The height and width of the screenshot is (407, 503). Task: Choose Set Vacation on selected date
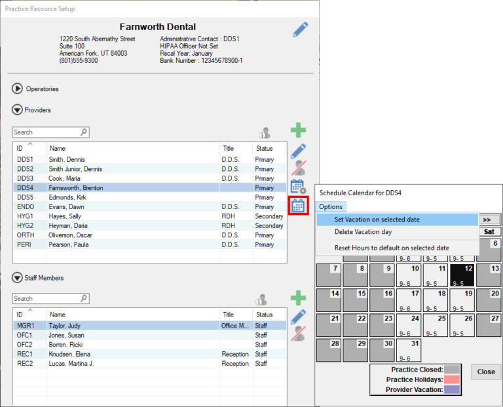tap(397, 220)
